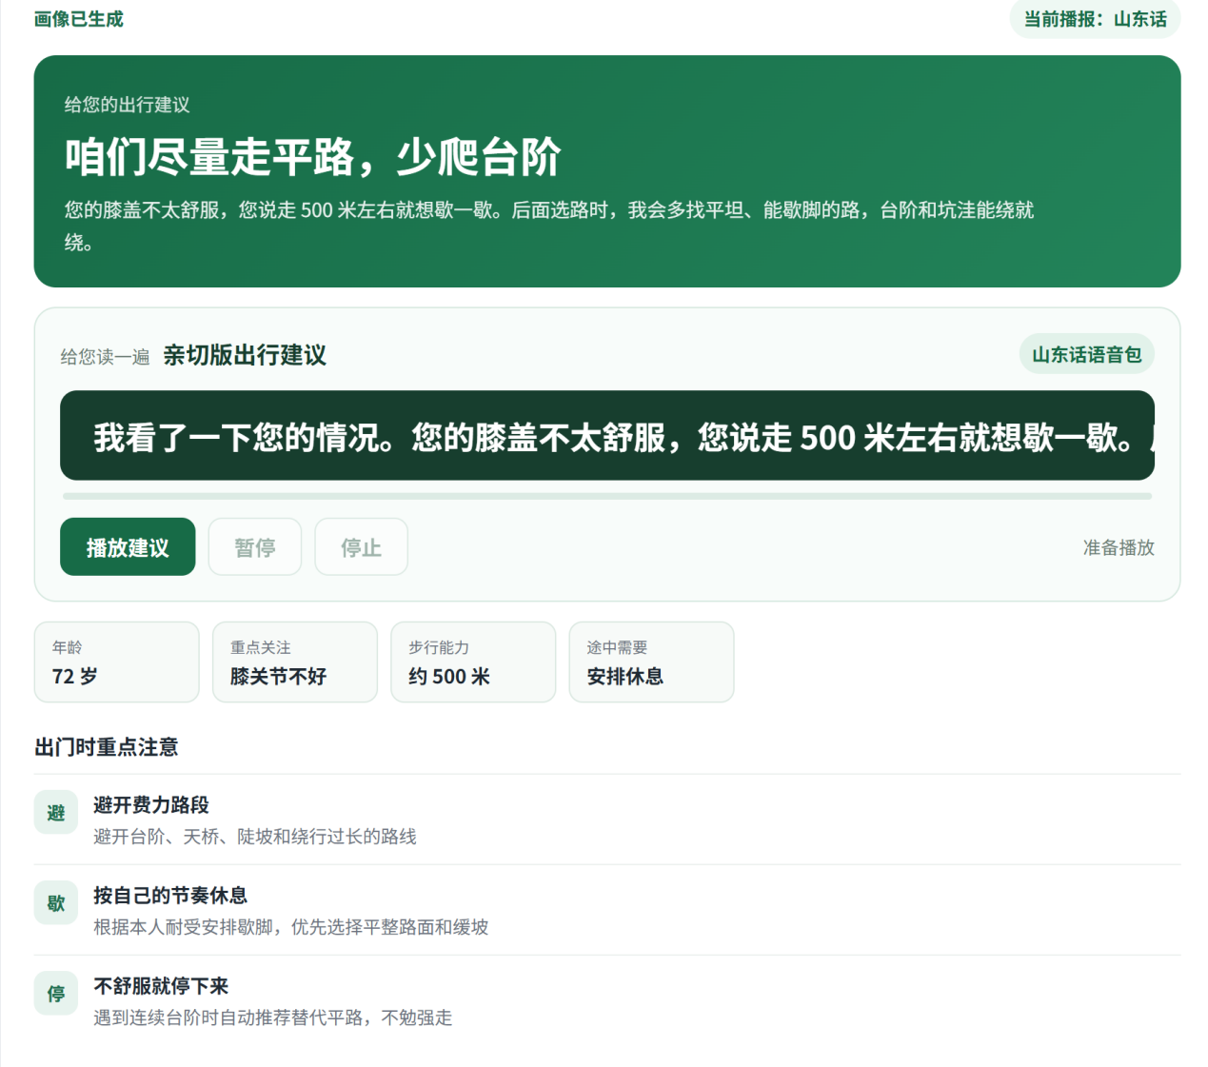This screenshot has height=1067, width=1208.
Task: Click the 播放建议 button
Action: click(x=128, y=547)
